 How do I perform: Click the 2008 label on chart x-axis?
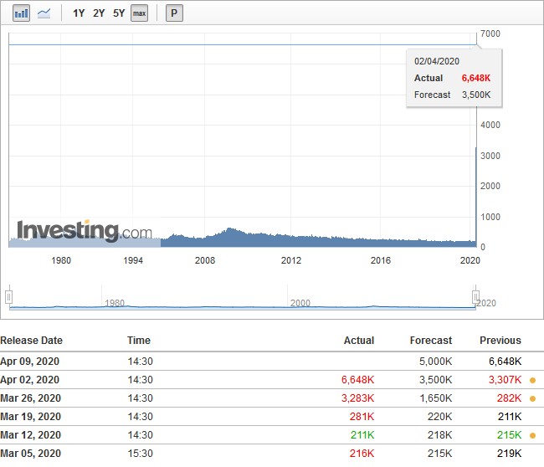[205, 260]
